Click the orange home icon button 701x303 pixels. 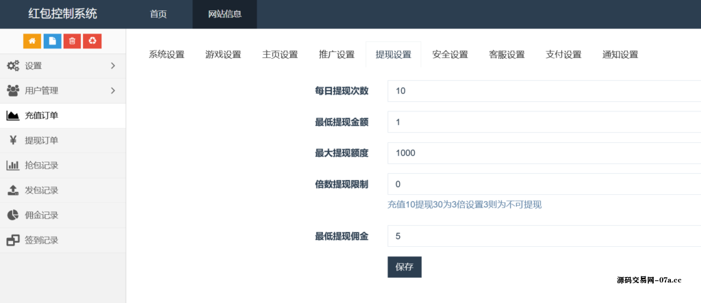pos(32,41)
